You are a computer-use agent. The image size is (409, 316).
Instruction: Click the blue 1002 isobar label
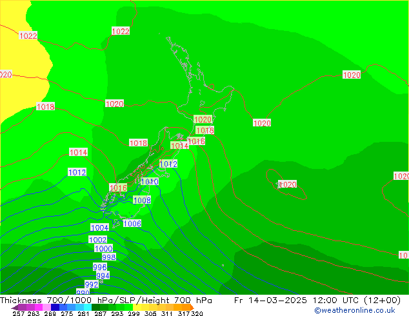point(98,240)
